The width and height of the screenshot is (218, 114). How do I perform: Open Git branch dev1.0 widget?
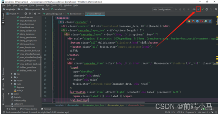point(204,112)
